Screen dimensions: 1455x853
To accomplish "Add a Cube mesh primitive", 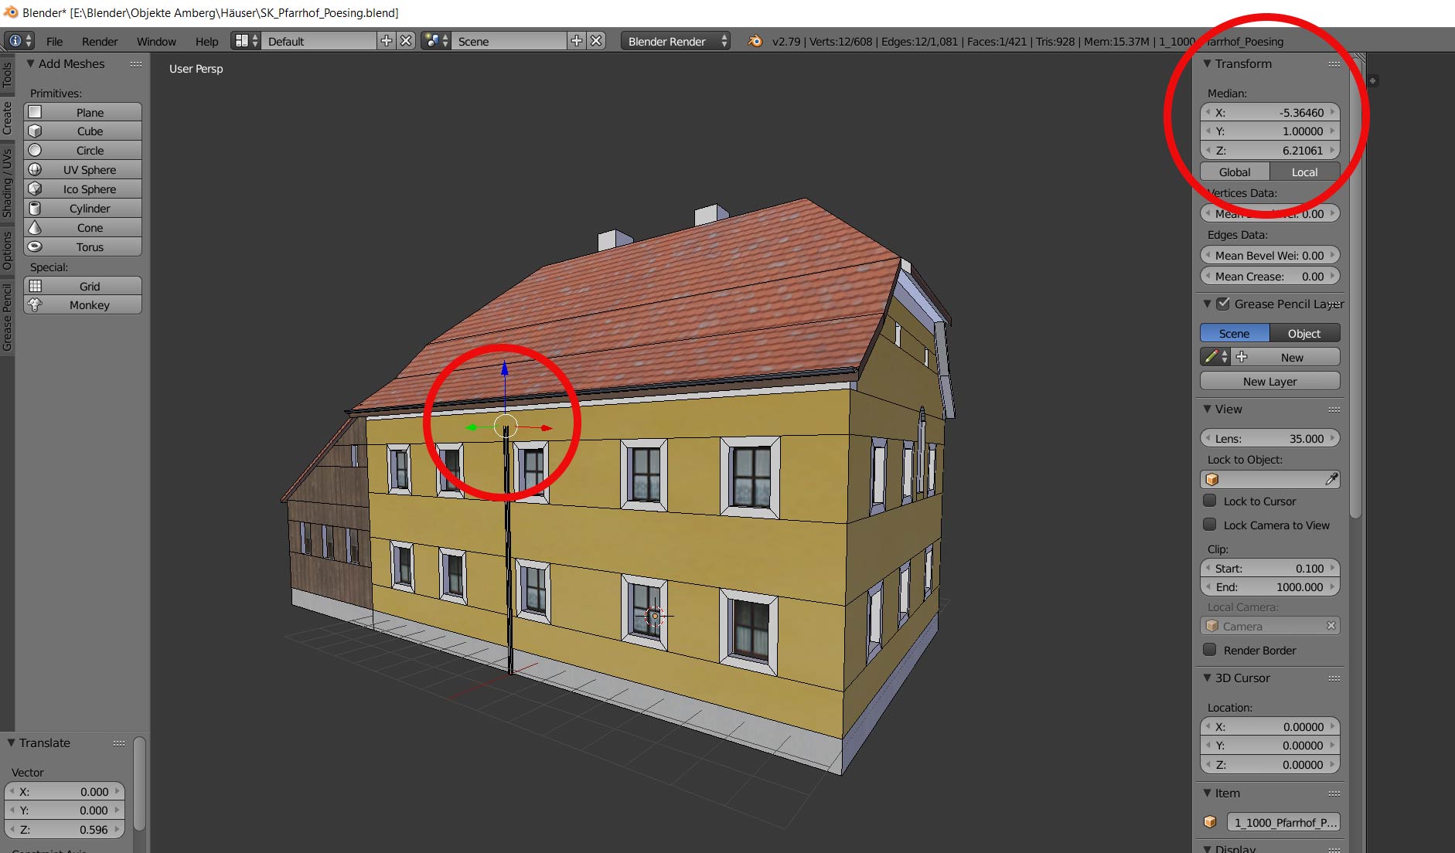I will (x=83, y=131).
